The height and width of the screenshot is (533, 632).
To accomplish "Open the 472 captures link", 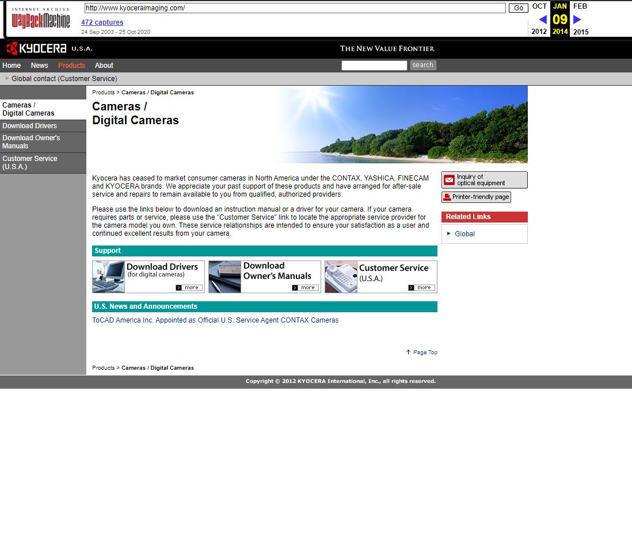I will [102, 22].
